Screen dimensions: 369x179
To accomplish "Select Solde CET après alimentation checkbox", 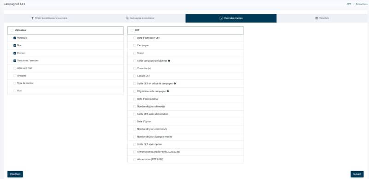I will pyautogui.click(x=135, y=114).
